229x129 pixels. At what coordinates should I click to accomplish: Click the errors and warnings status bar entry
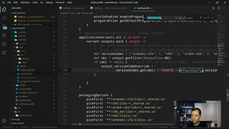click(x=25, y=127)
